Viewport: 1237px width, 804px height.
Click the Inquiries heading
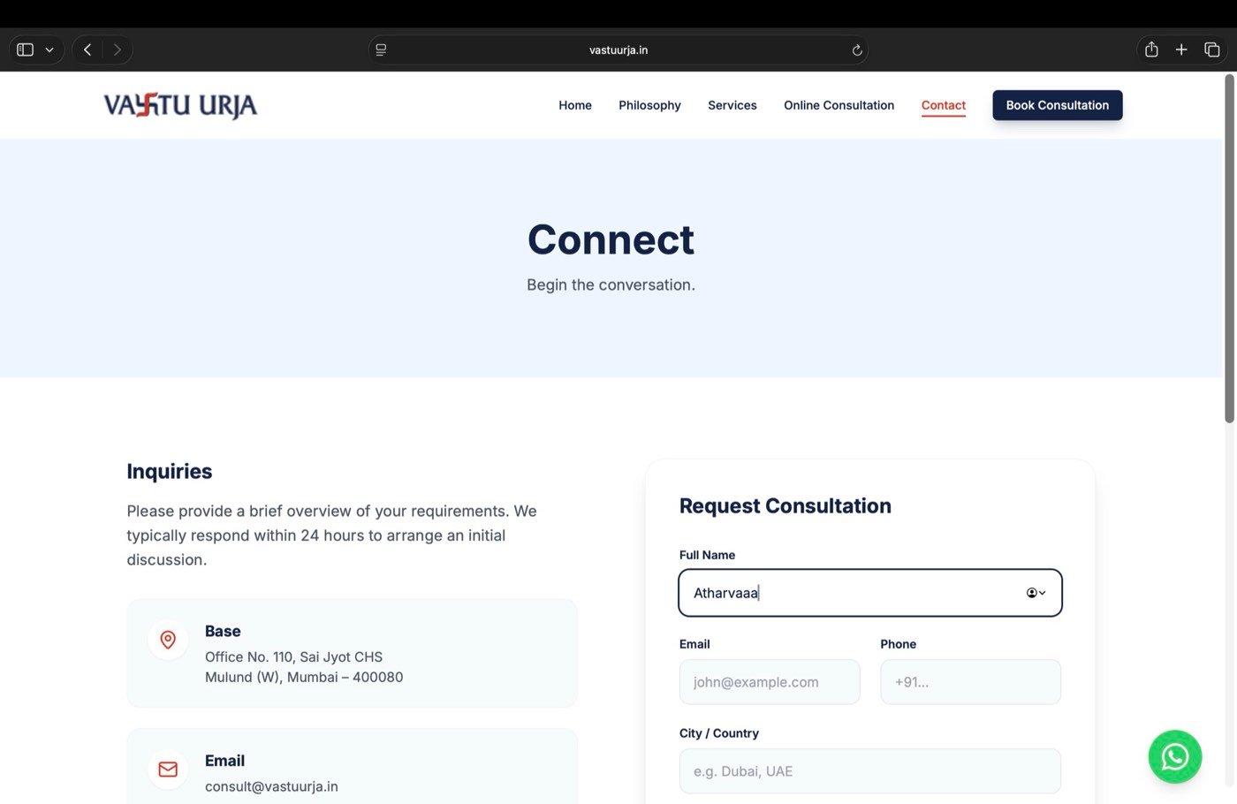coord(170,471)
